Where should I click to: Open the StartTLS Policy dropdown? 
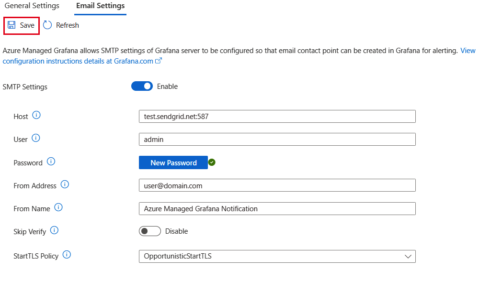pyautogui.click(x=408, y=256)
